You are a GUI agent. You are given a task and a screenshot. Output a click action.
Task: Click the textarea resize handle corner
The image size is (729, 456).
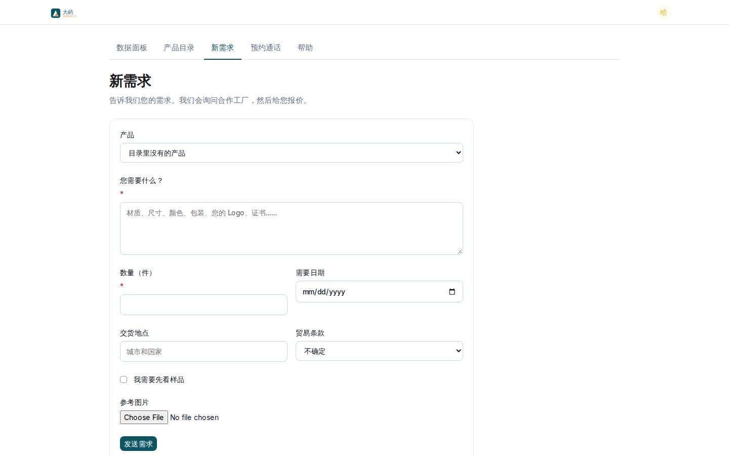tap(460, 251)
